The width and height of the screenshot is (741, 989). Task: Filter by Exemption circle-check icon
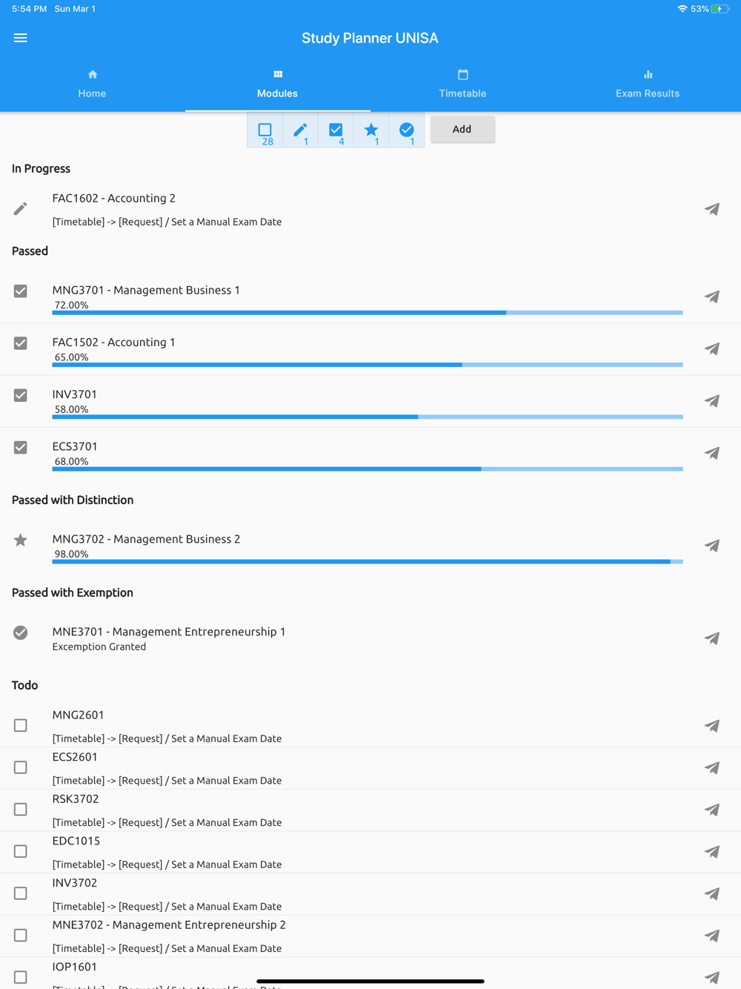[x=407, y=130]
